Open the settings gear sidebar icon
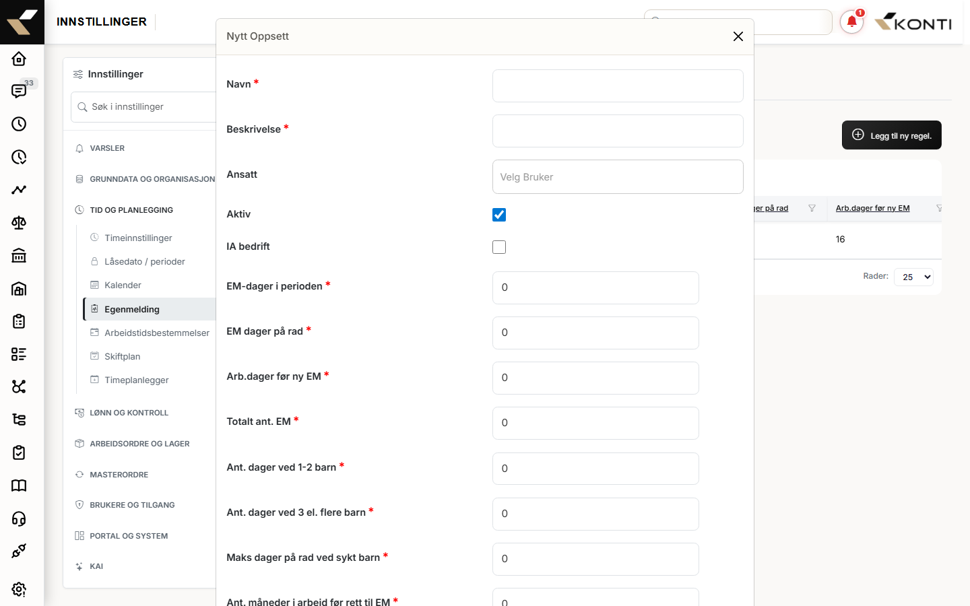The width and height of the screenshot is (970, 606). [x=19, y=589]
